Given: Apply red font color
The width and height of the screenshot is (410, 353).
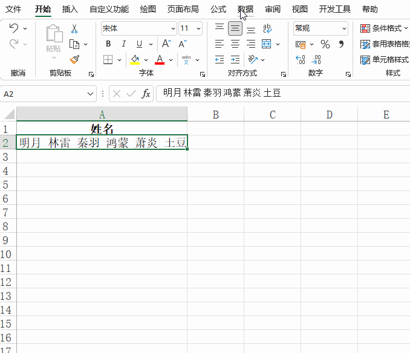Looking at the screenshot, I should pyautogui.click(x=160, y=60).
